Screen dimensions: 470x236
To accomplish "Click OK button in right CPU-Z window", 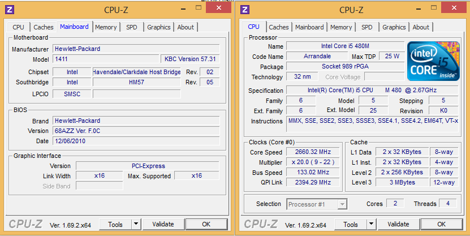I will pos(442,224).
